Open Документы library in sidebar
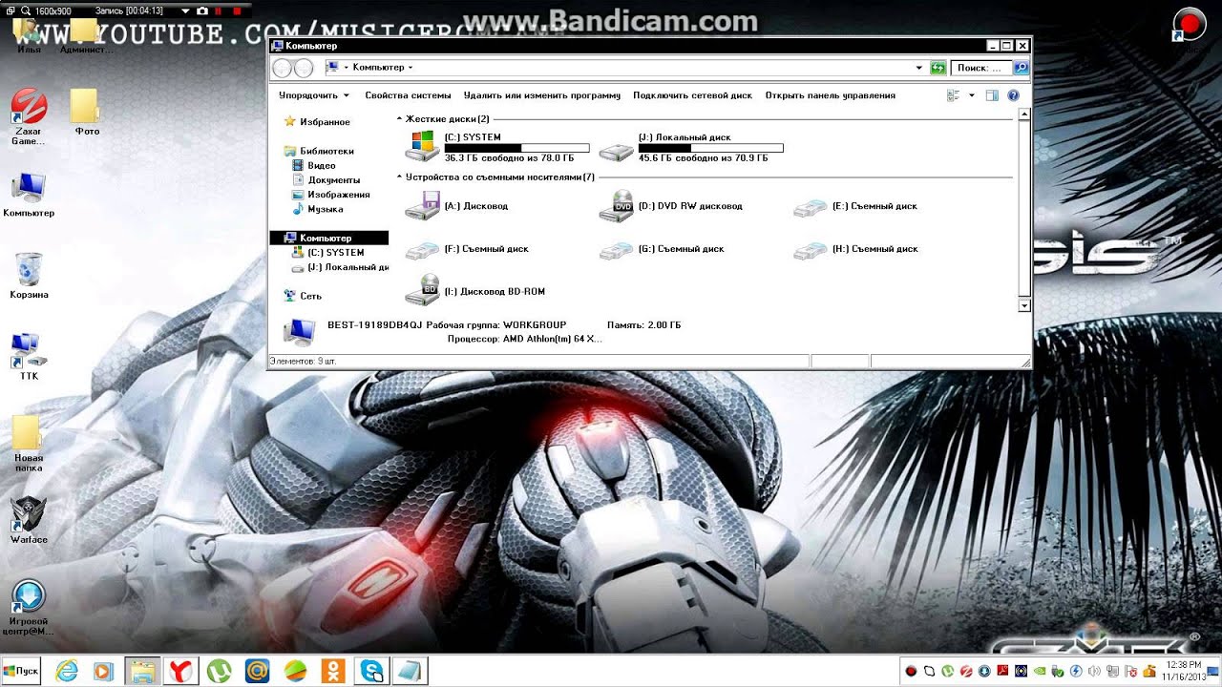Viewport: 1222px width, 687px height. tap(334, 180)
